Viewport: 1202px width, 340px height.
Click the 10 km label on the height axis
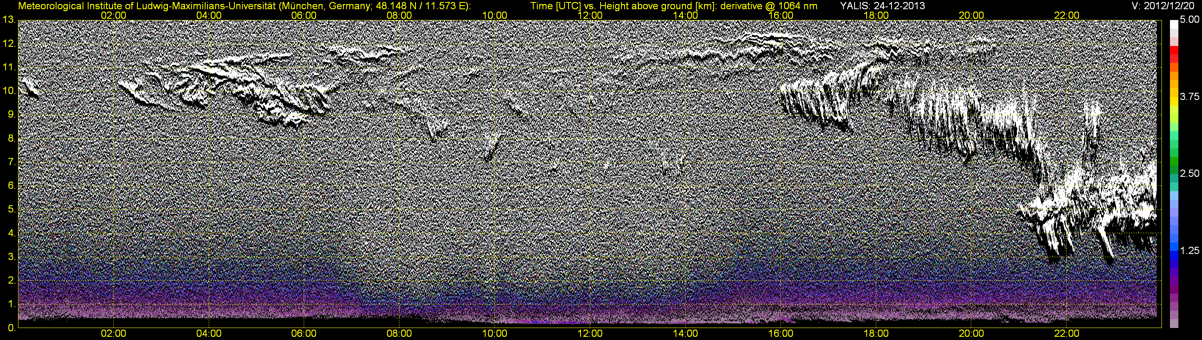point(9,91)
